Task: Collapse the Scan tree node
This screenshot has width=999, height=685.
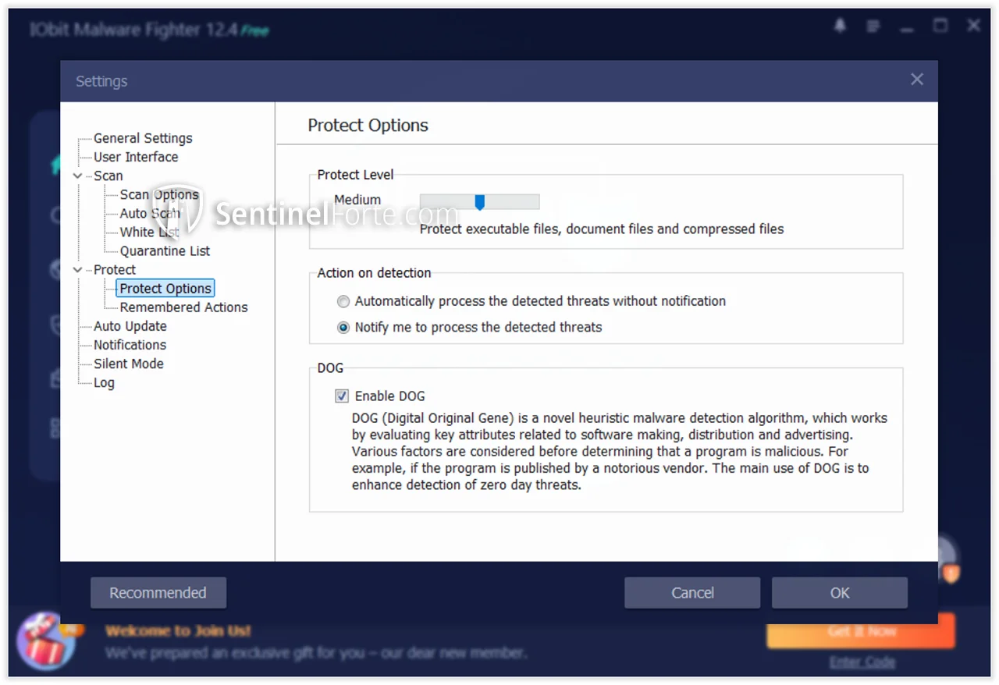Action: [78, 176]
